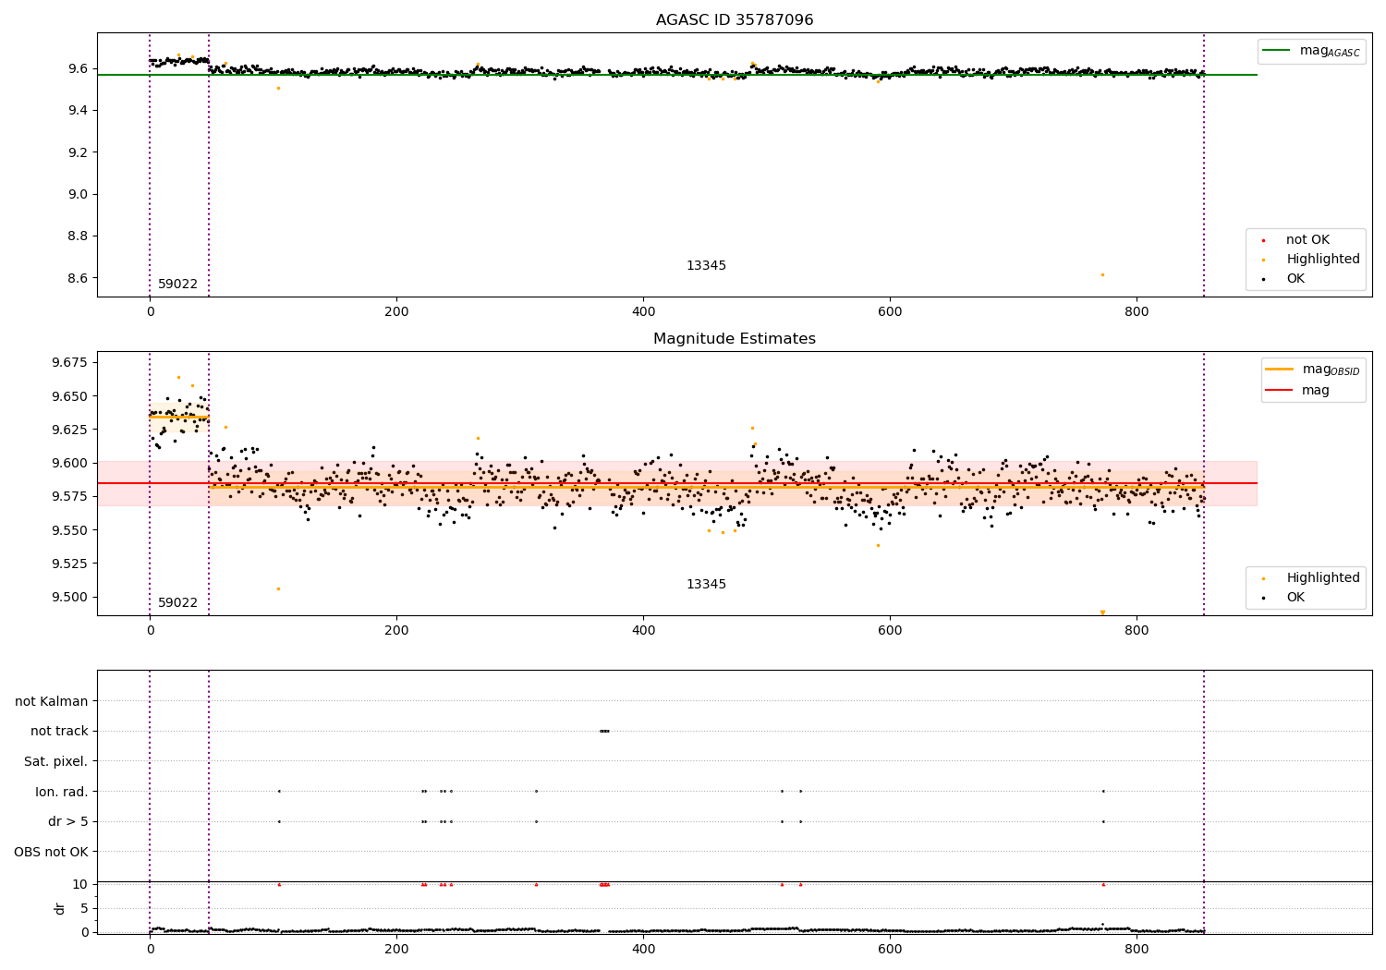Click the orange line sample in mag OBSID legend

point(1280,370)
